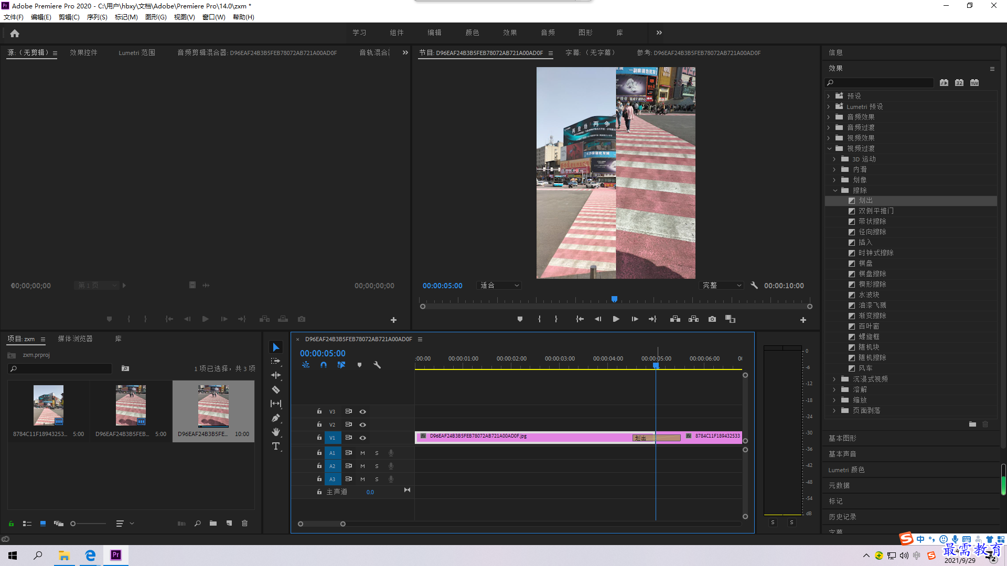Export frame with camera icon in program monitor
Screen dimensions: 1007x566
(x=712, y=319)
